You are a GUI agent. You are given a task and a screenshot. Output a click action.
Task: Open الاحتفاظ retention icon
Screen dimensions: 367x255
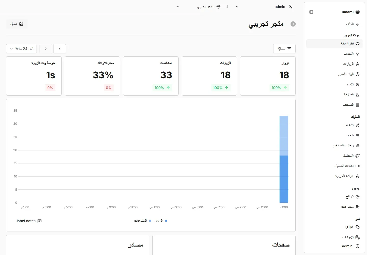pyautogui.click(x=358, y=156)
